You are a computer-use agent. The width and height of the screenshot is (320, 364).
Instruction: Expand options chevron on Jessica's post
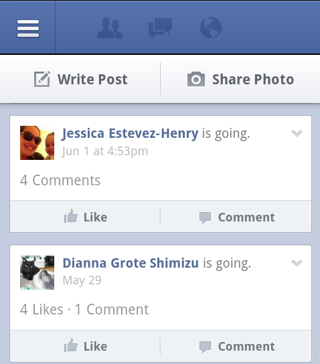297,133
